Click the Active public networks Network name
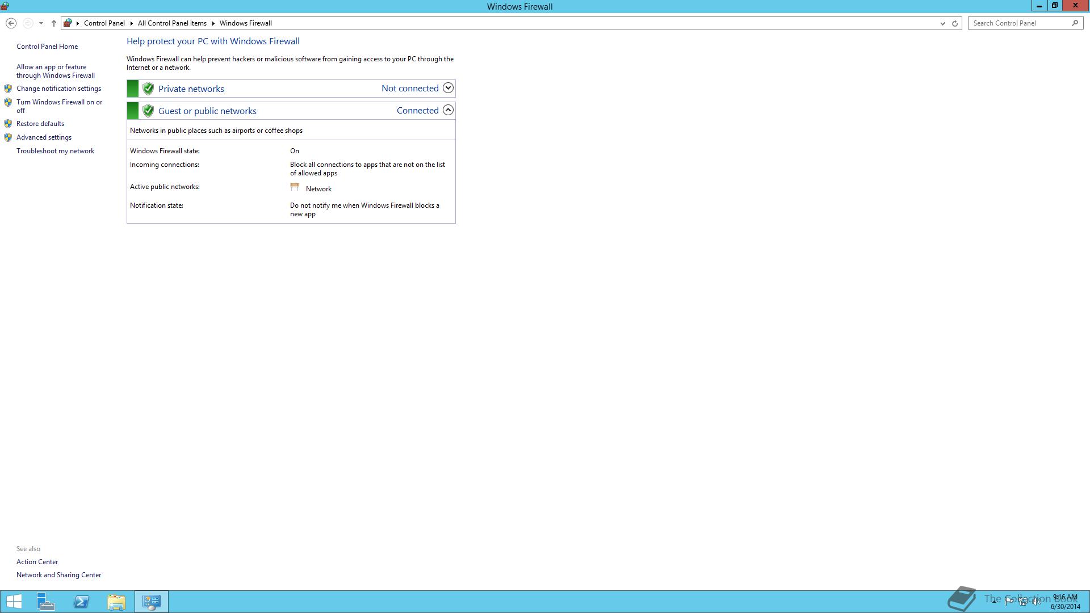The width and height of the screenshot is (1090, 613). click(x=318, y=189)
